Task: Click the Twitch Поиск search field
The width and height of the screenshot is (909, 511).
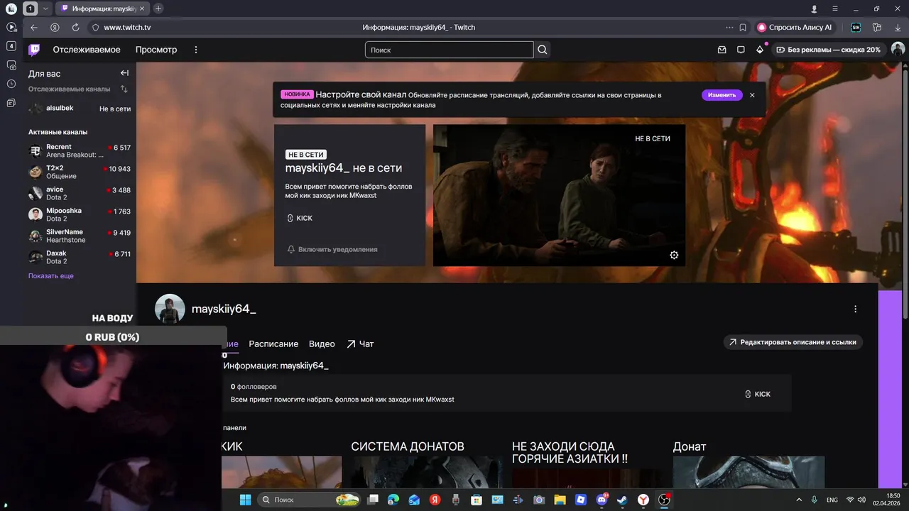Action: click(x=449, y=50)
